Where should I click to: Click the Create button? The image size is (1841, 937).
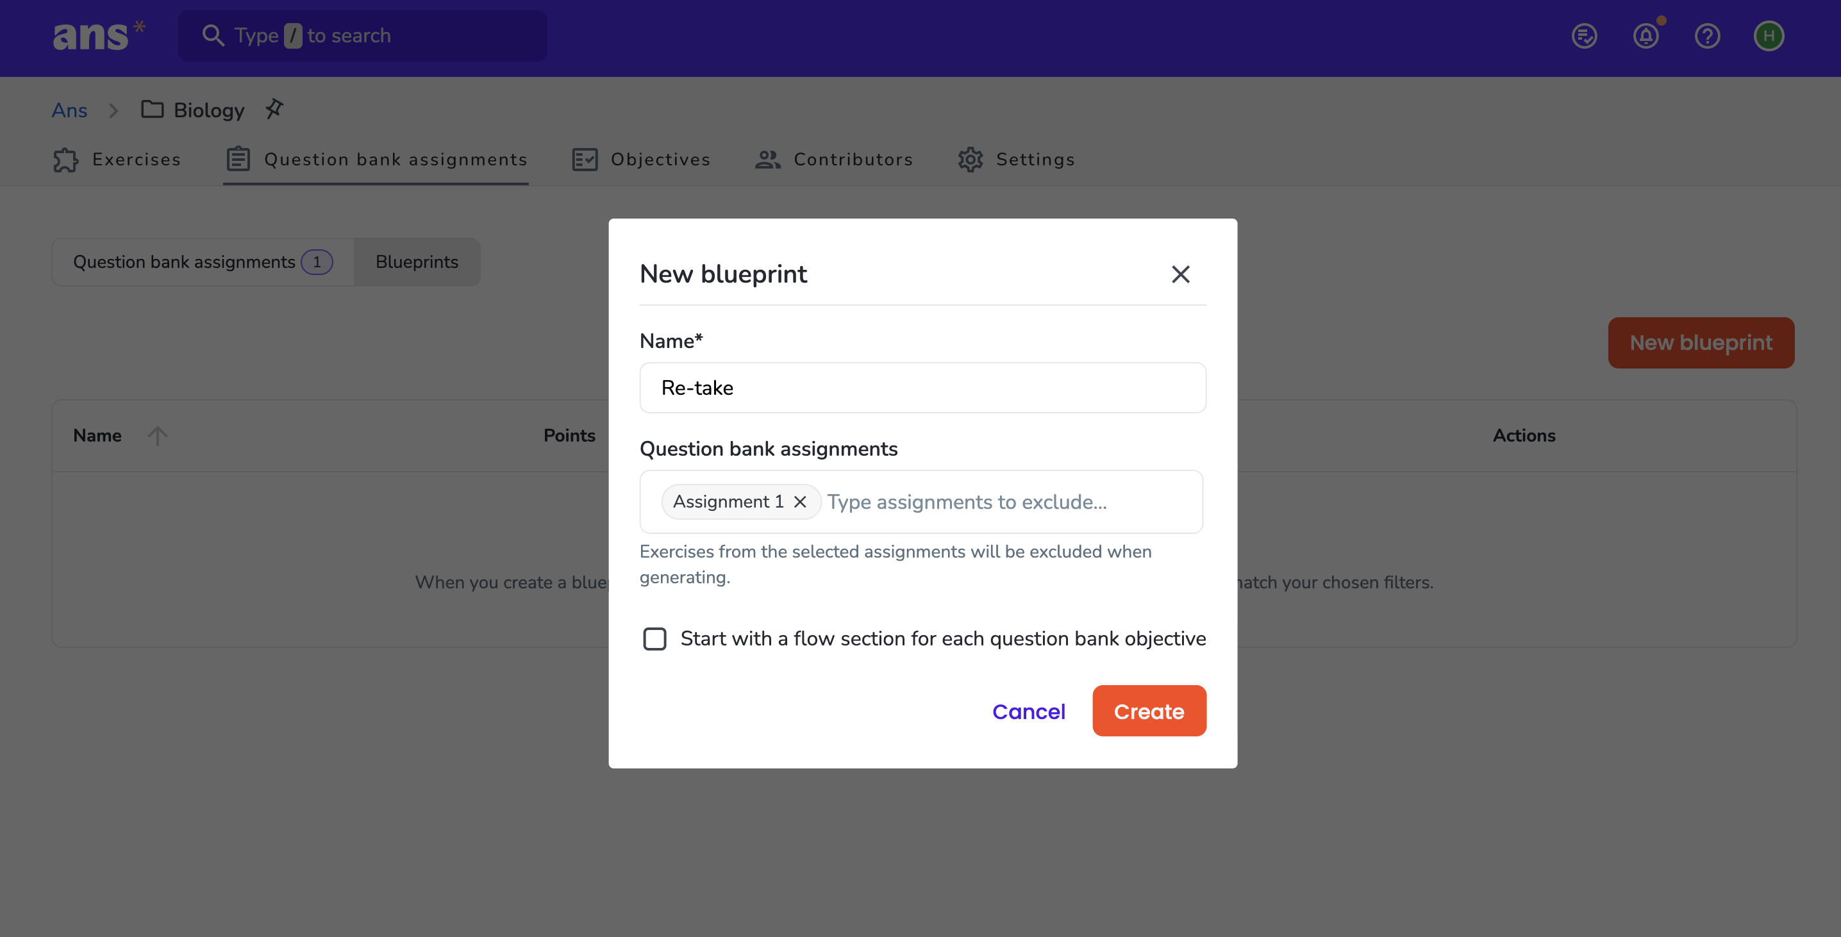point(1149,711)
